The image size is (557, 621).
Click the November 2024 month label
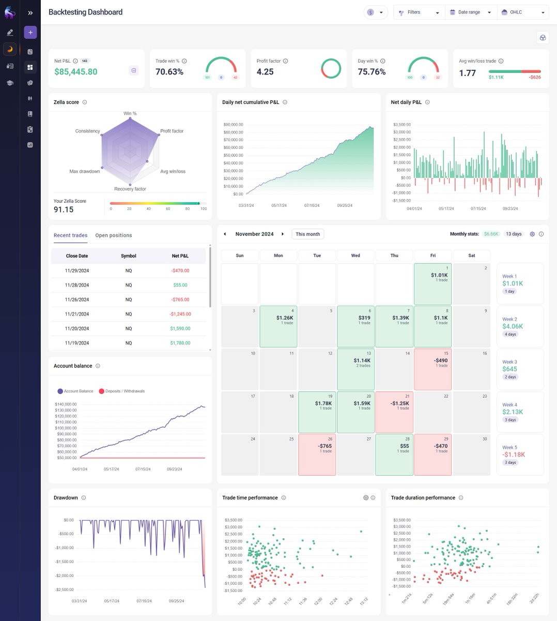point(254,234)
